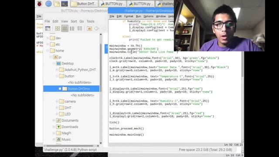This screenshot has height=157, width=279.
Task: Switch file manager to compact list view
Action: [72, 28]
